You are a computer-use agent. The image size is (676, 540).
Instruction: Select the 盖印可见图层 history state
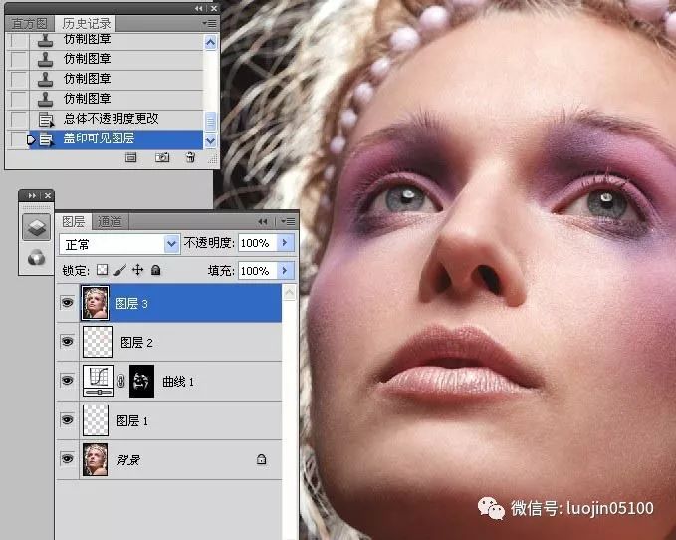tap(115, 138)
